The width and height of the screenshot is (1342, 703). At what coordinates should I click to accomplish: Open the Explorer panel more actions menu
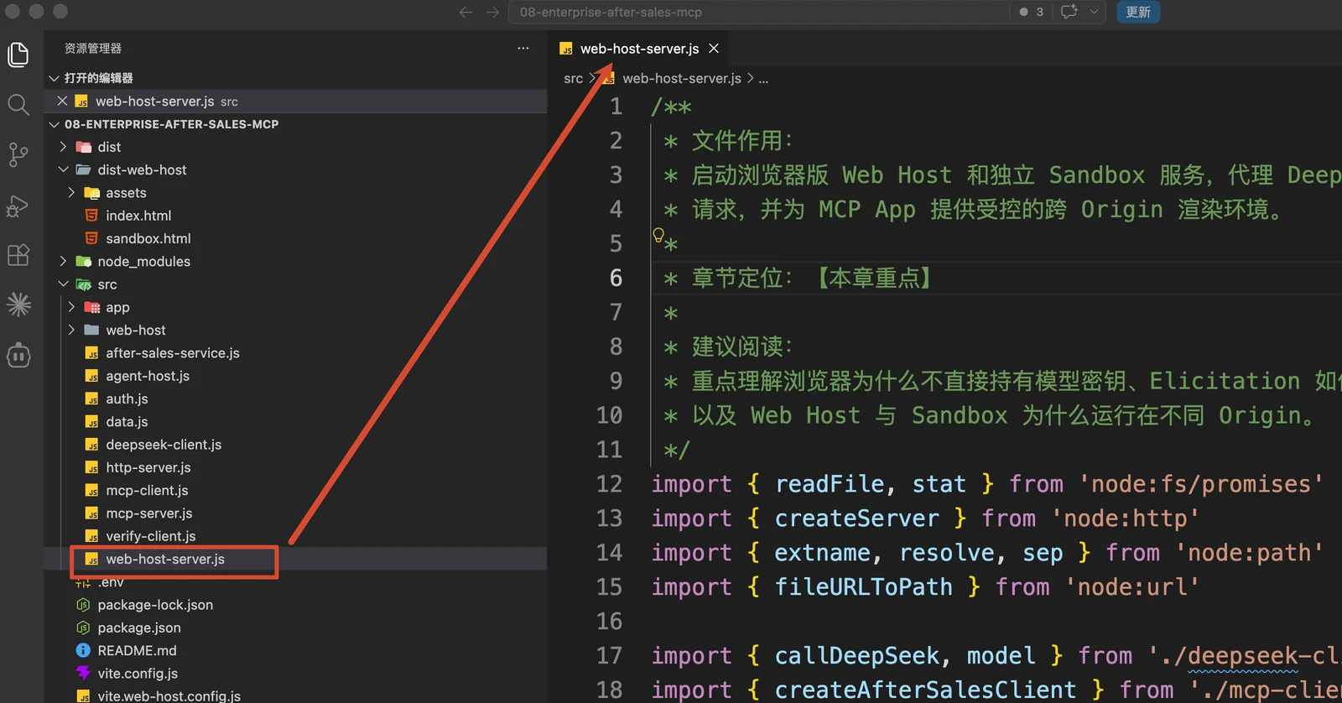tap(523, 49)
